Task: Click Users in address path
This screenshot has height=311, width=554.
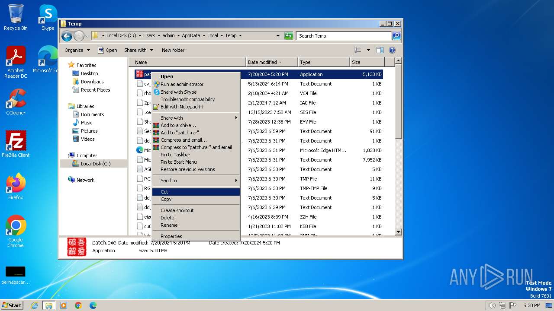Action: 149,36
